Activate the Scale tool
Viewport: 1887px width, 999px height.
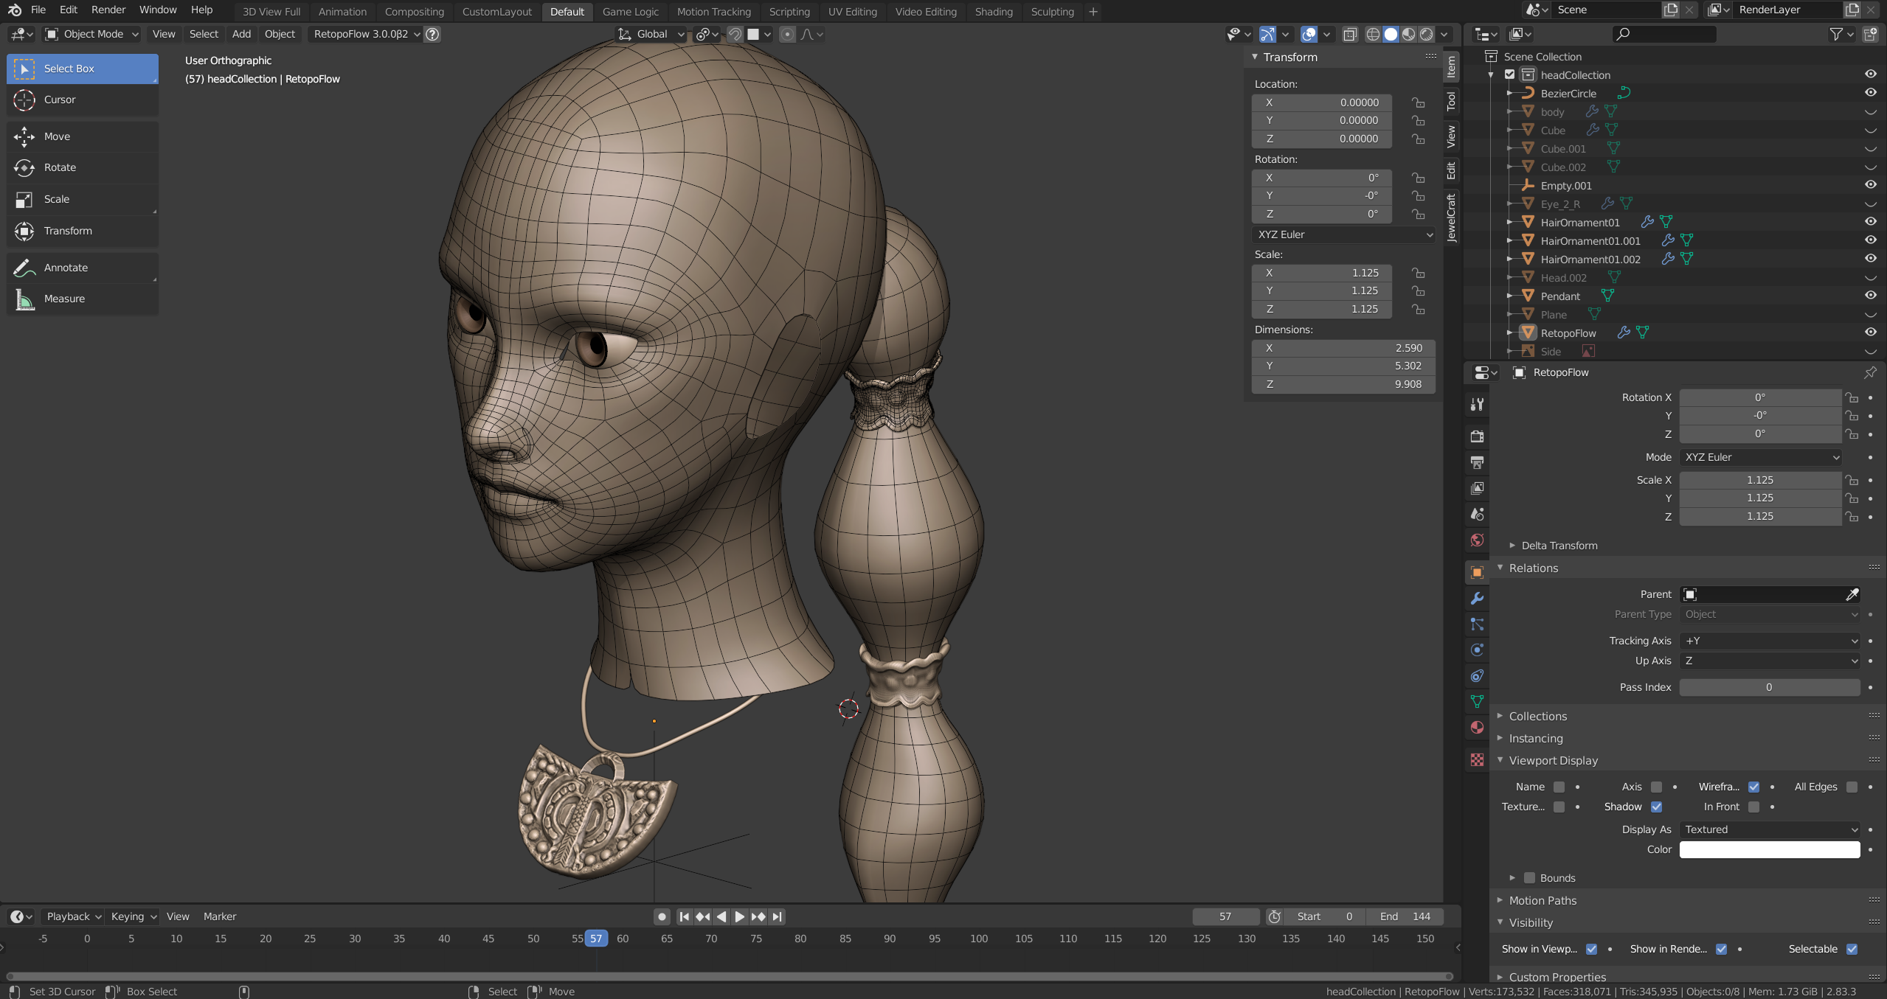pos(83,199)
